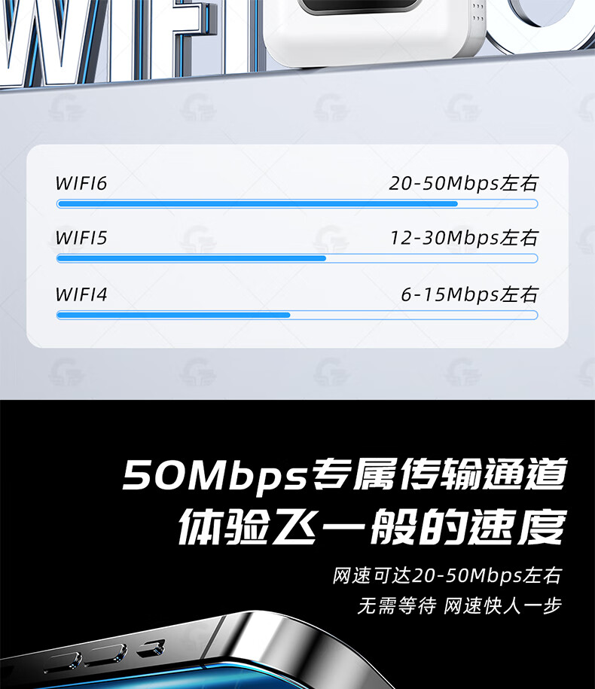Screen dimensions: 595x689
Task: Select the WIFI4 label
Action: 81,294
